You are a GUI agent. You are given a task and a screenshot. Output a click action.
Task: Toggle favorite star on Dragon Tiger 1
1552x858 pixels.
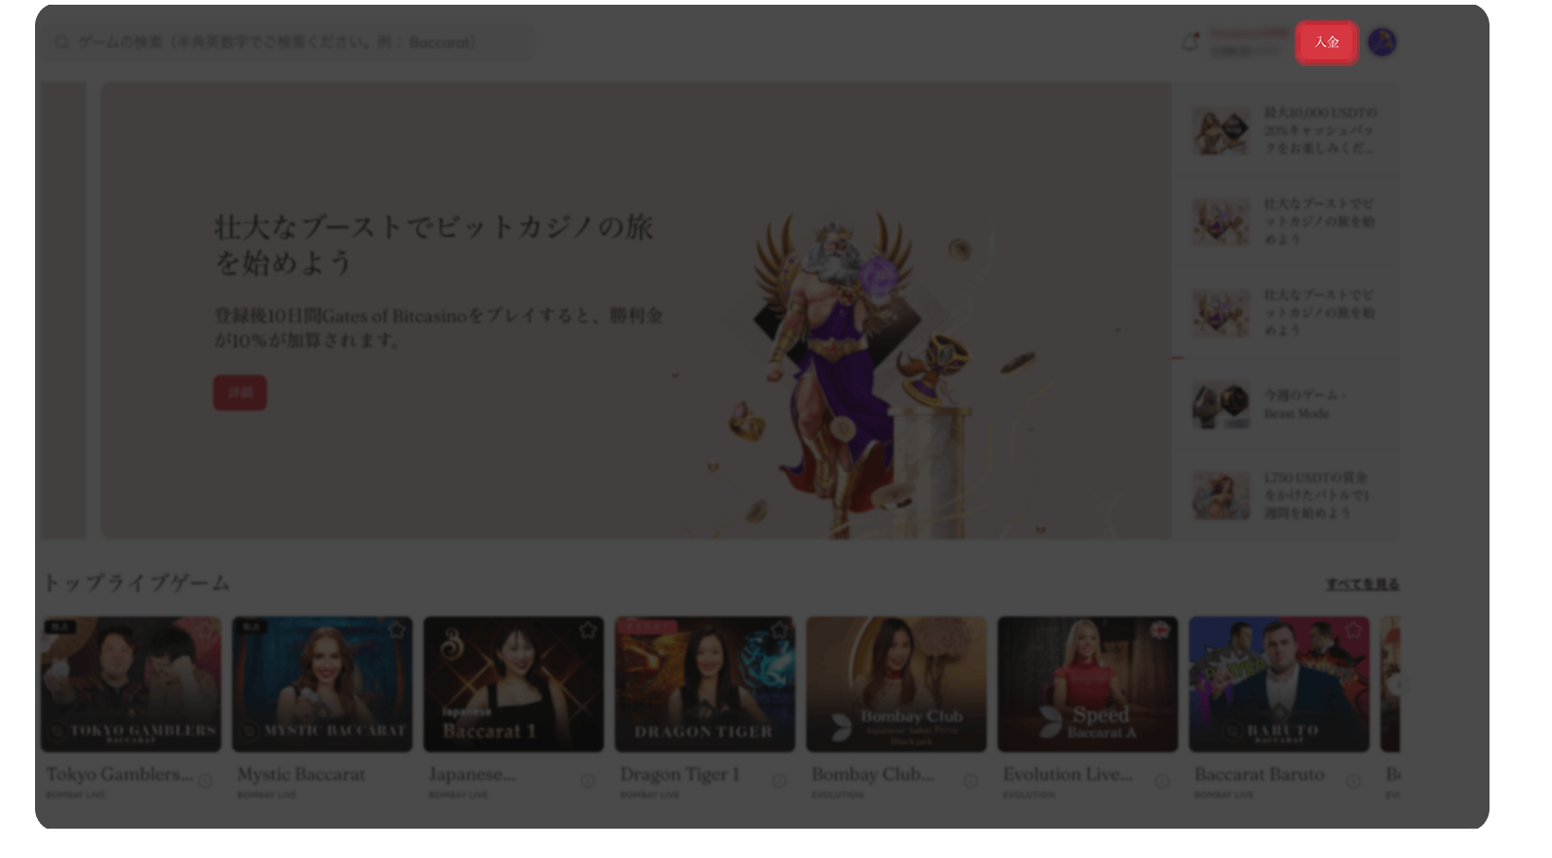(x=779, y=630)
